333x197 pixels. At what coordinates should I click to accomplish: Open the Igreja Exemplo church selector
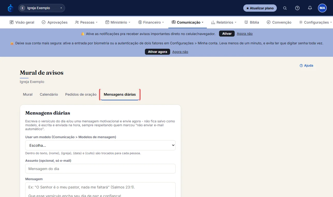pos(42,8)
